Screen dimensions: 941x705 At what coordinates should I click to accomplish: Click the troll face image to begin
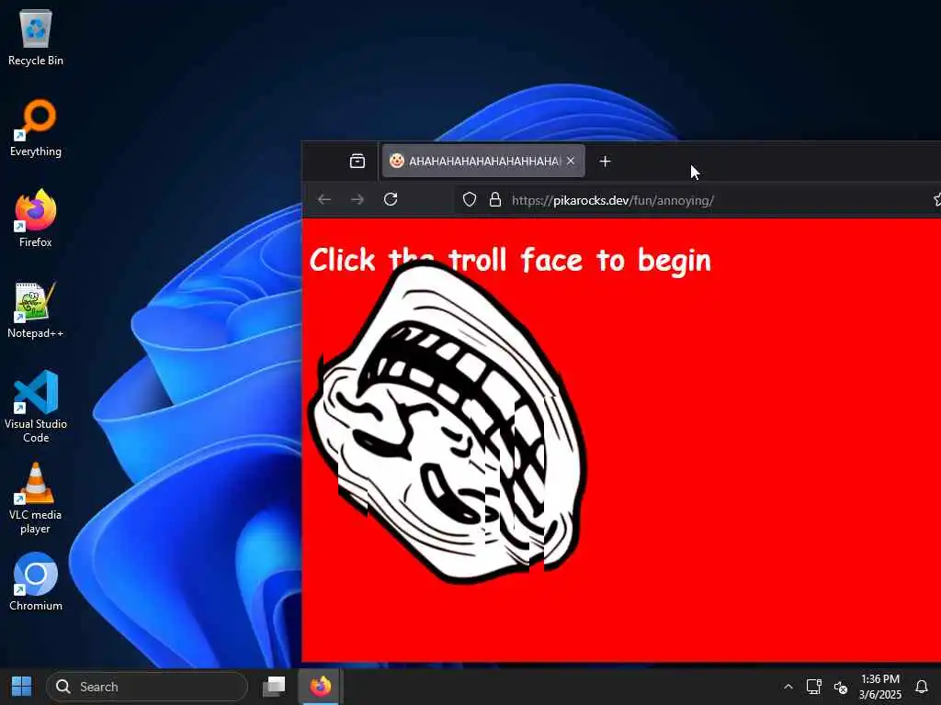pos(448,422)
